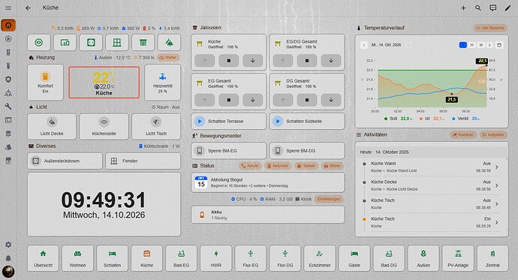Screen dimensions: 518x280
Task: Open the wrench tools icon in the sidebar
Action: point(8,107)
